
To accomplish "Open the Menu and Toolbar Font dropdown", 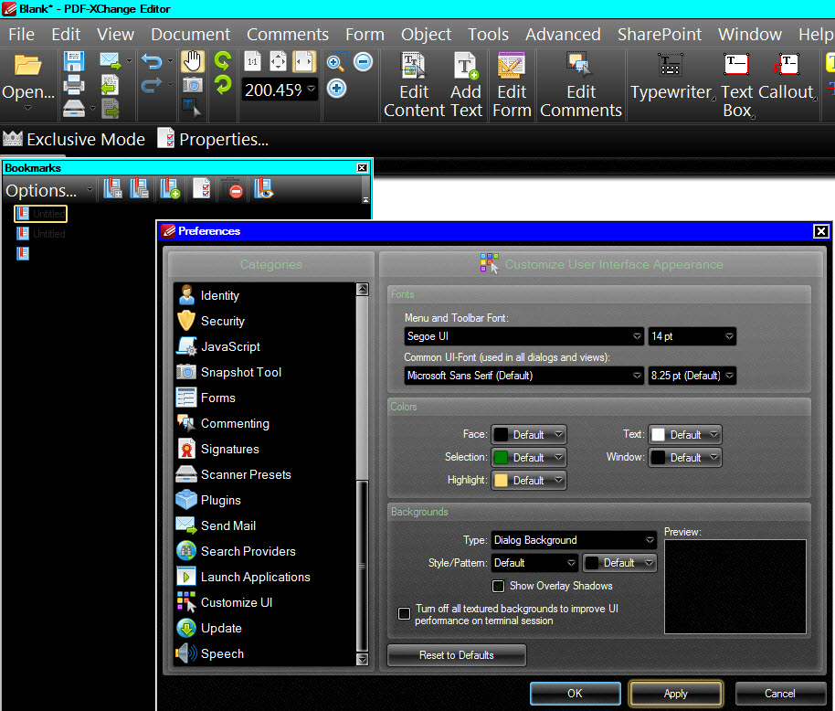I will point(524,336).
